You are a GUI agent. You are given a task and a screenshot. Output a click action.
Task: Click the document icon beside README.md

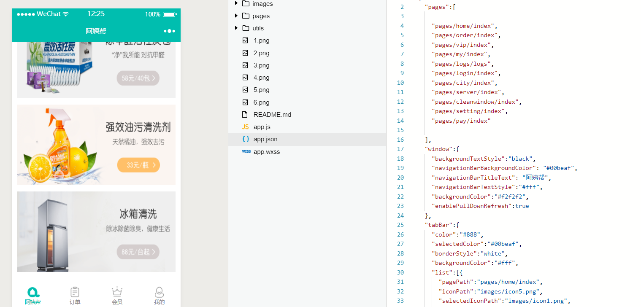click(245, 115)
